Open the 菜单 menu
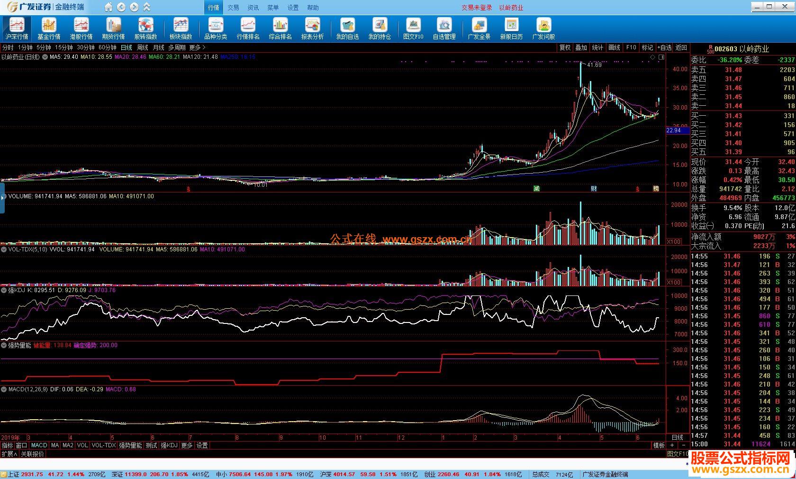 (x=273, y=8)
